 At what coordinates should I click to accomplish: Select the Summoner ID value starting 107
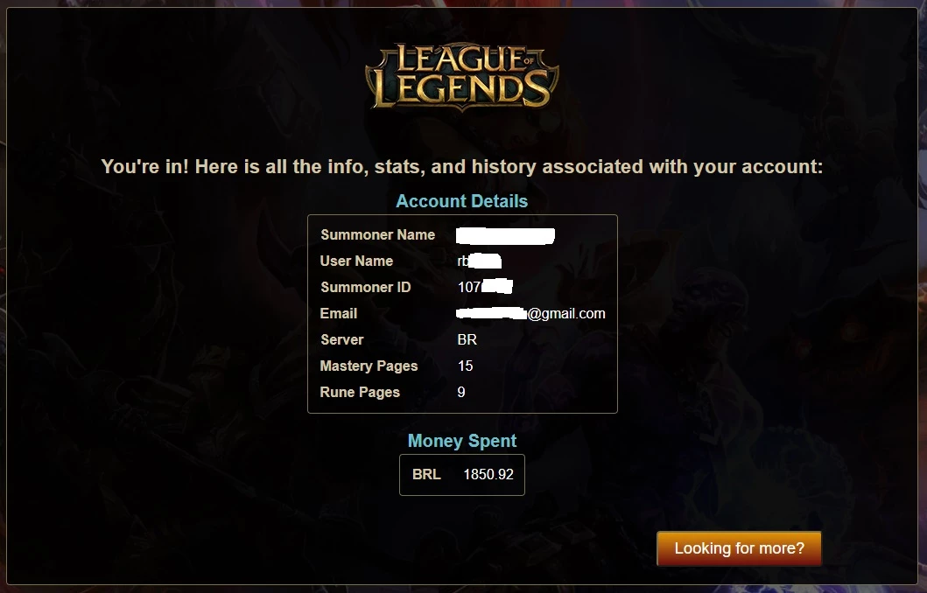[485, 287]
